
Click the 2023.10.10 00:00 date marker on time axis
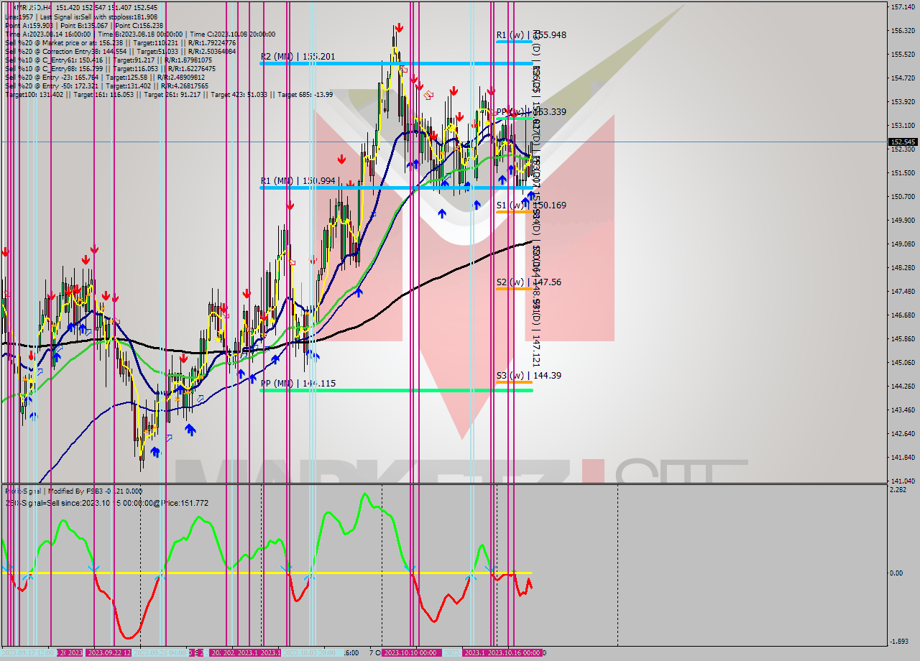410,652
